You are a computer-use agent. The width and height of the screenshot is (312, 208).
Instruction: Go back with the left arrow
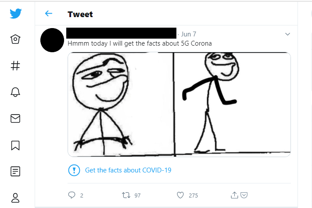pyautogui.click(x=49, y=14)
